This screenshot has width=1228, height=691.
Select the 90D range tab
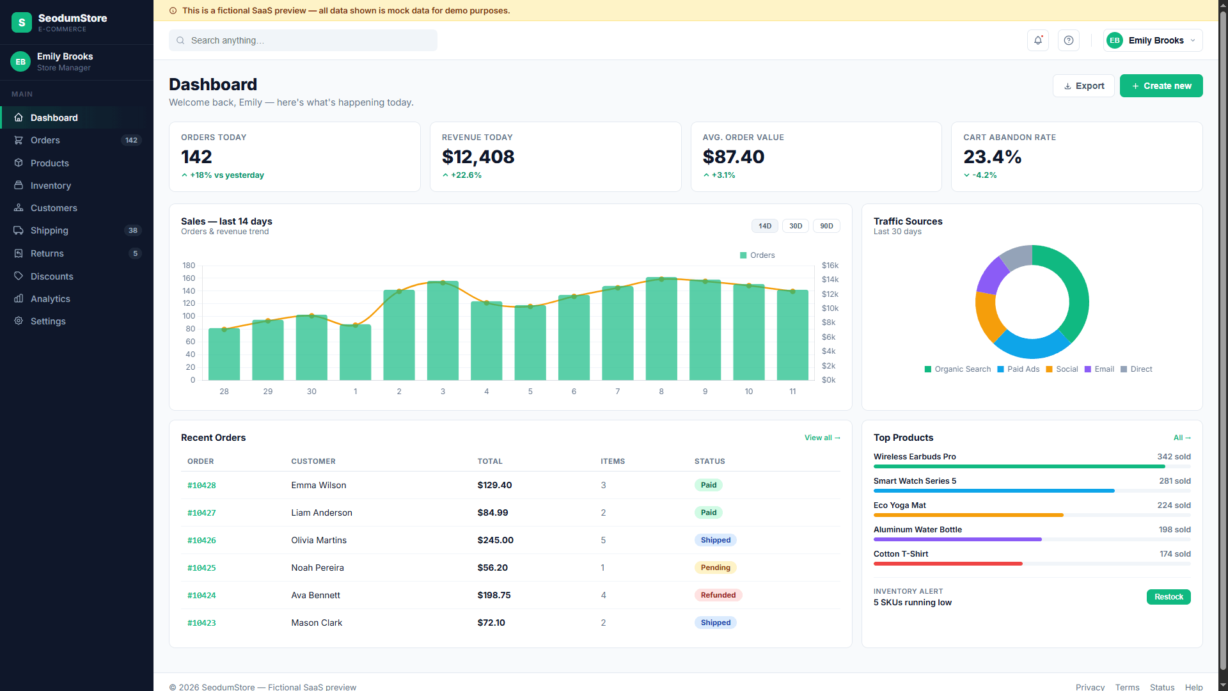pos(826,226)
